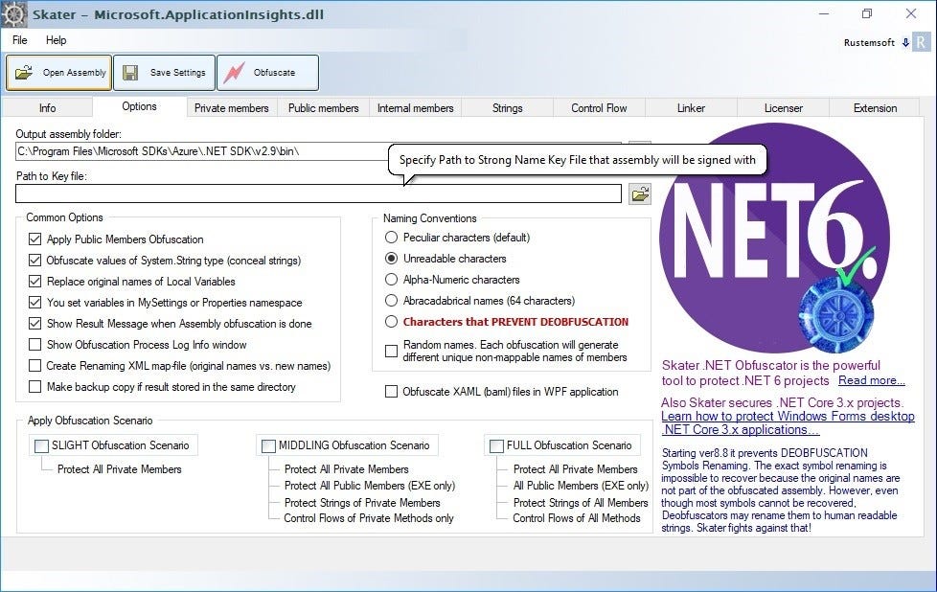Screen dimensions: 937x592
Task: Click the Path to Key file field
Action: [318, 194]
